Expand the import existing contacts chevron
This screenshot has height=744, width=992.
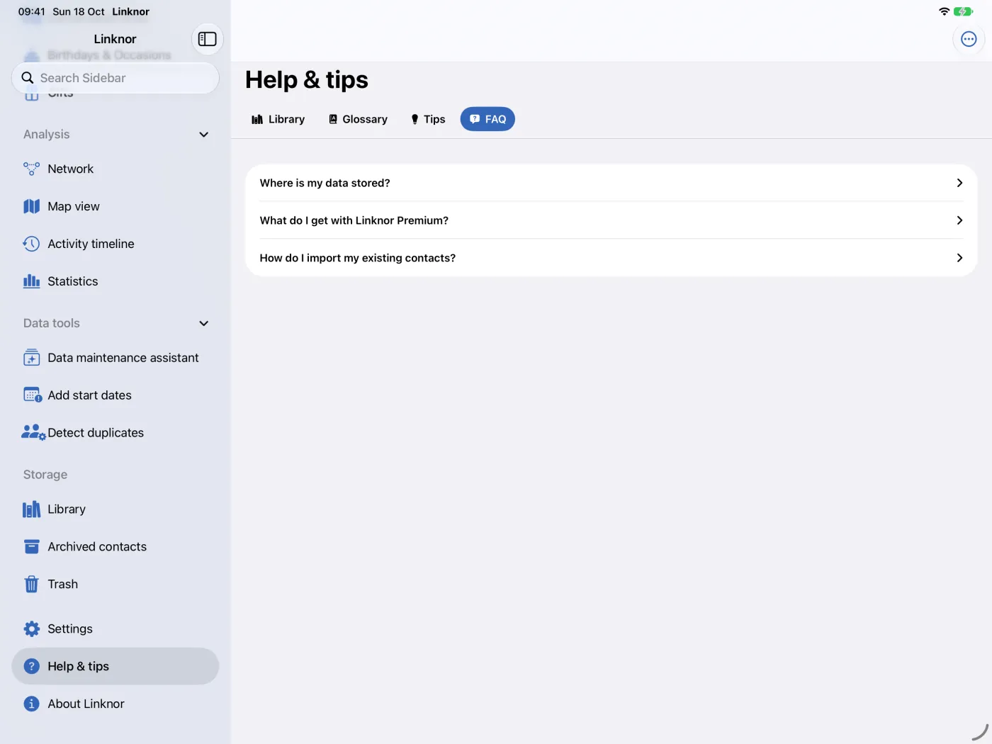[x=959, y=258]
